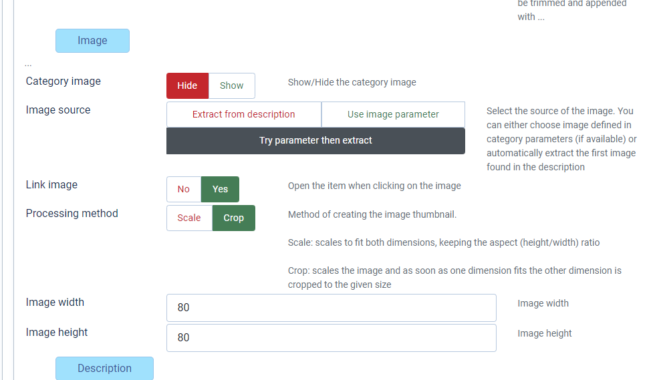Click the Open the item when clicking help text

[374, 186]
